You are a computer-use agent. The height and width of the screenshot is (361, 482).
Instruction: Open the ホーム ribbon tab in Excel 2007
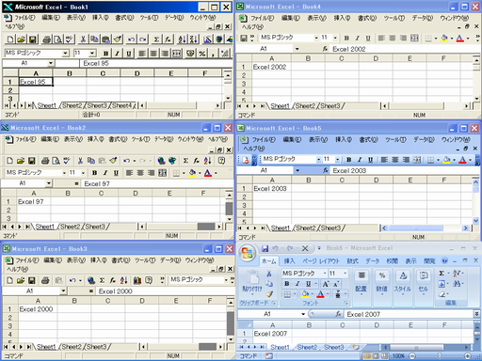tap(269, 260)
